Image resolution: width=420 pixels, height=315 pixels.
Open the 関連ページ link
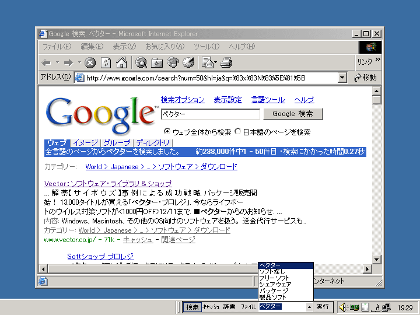[178, 240]
